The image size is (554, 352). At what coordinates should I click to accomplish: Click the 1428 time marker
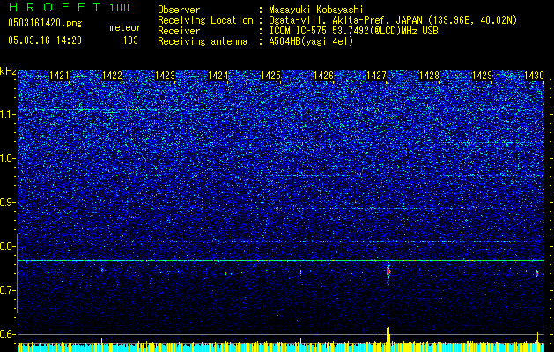[429, 76]
